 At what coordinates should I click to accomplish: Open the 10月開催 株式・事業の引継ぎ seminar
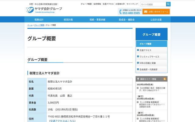click(x=152, y=89)
